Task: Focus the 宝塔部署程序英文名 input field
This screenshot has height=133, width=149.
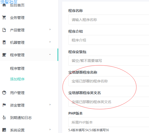Action: point(109,102)
